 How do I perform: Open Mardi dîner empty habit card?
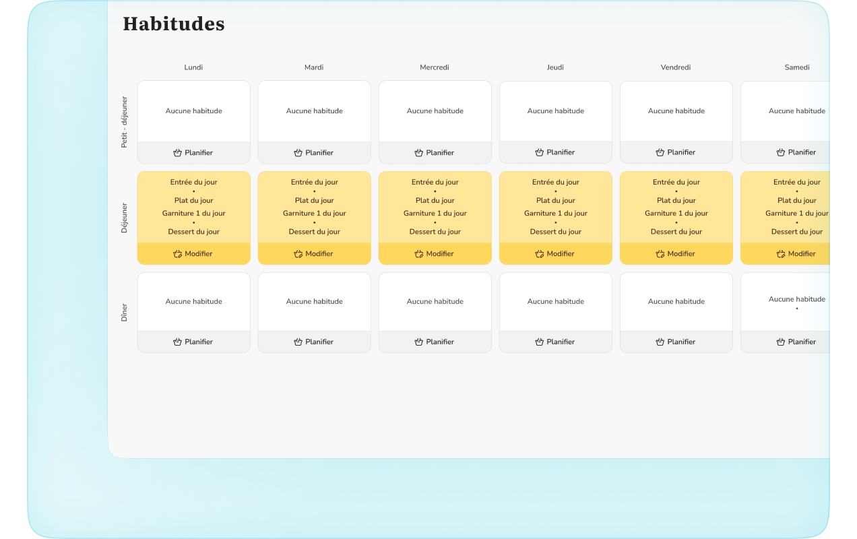click(x=314, y=302)
